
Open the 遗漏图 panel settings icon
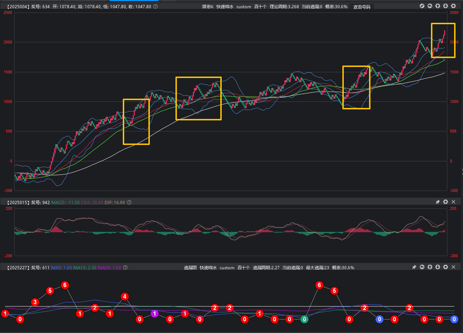(x=446, y=267)
